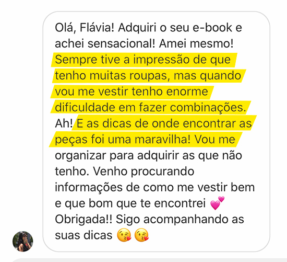Click the greeting line 'Olá, Flávia!'

(x=85, y=28)
